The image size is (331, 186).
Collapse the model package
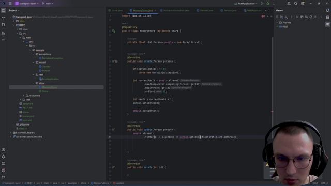point(34,63)
